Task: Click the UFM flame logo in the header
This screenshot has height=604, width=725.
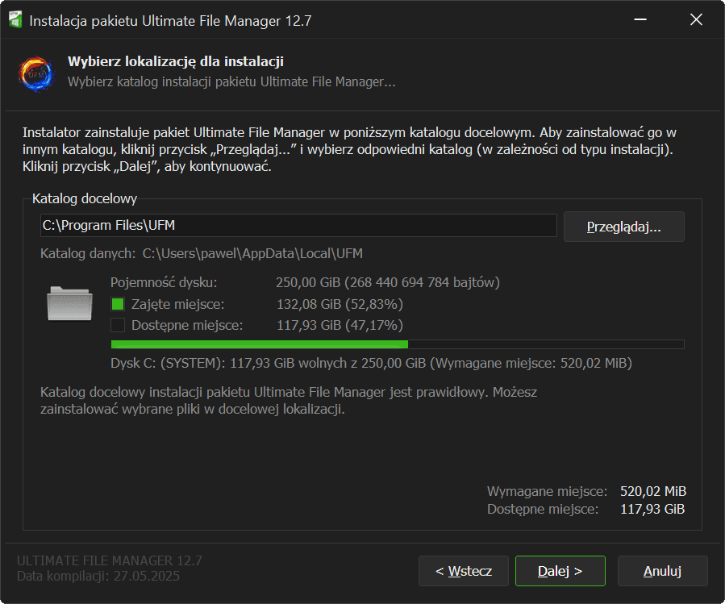Action: (36, 73)
